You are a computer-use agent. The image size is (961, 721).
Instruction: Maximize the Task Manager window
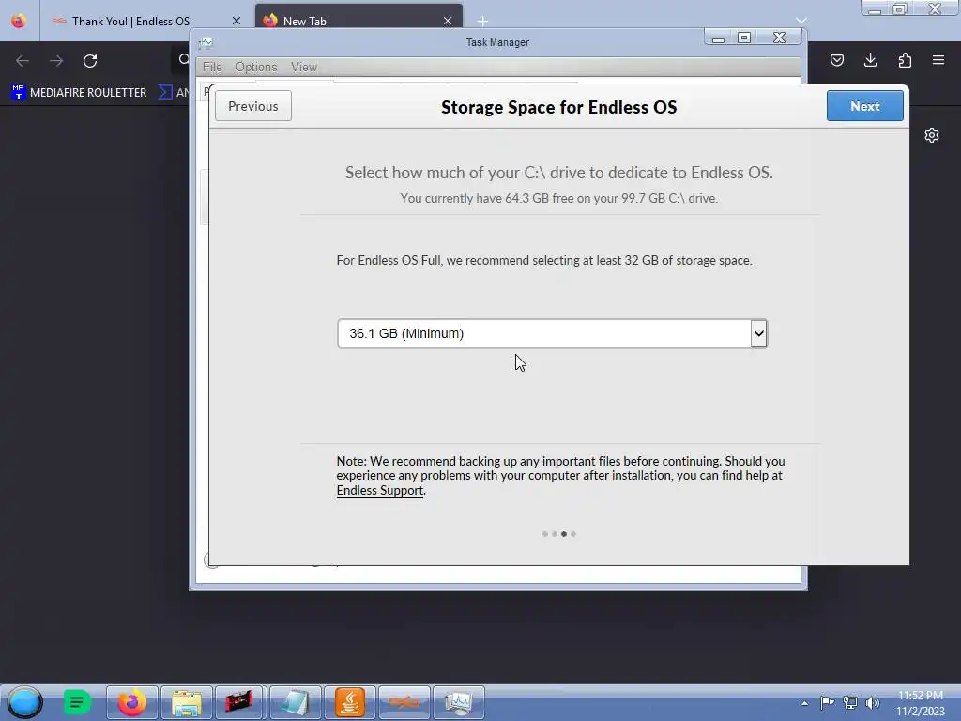tap(744, 38)
